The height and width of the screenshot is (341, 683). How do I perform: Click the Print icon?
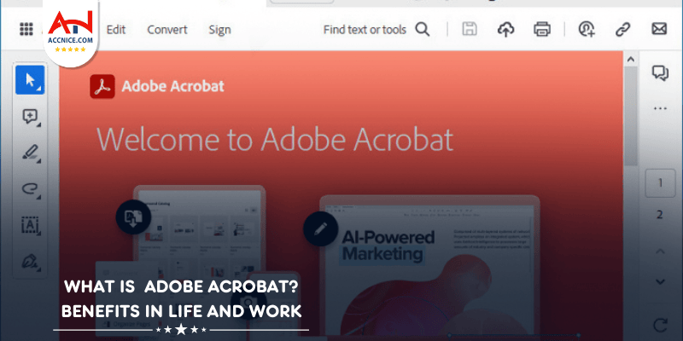(x=542, y=29)
